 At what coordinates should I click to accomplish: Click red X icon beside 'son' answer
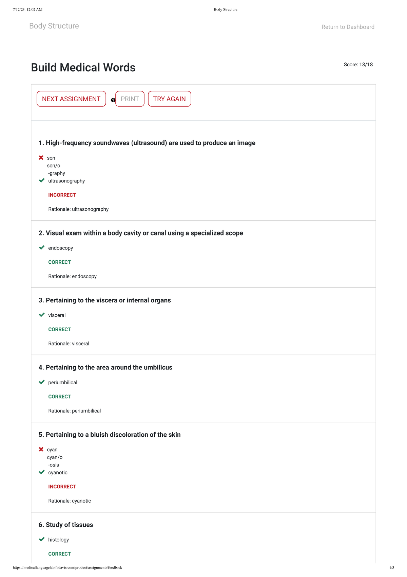(x=41, y=158)
